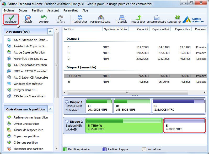209x154 pixels.
Task: Select the E: partition list row
Action: 135,82
